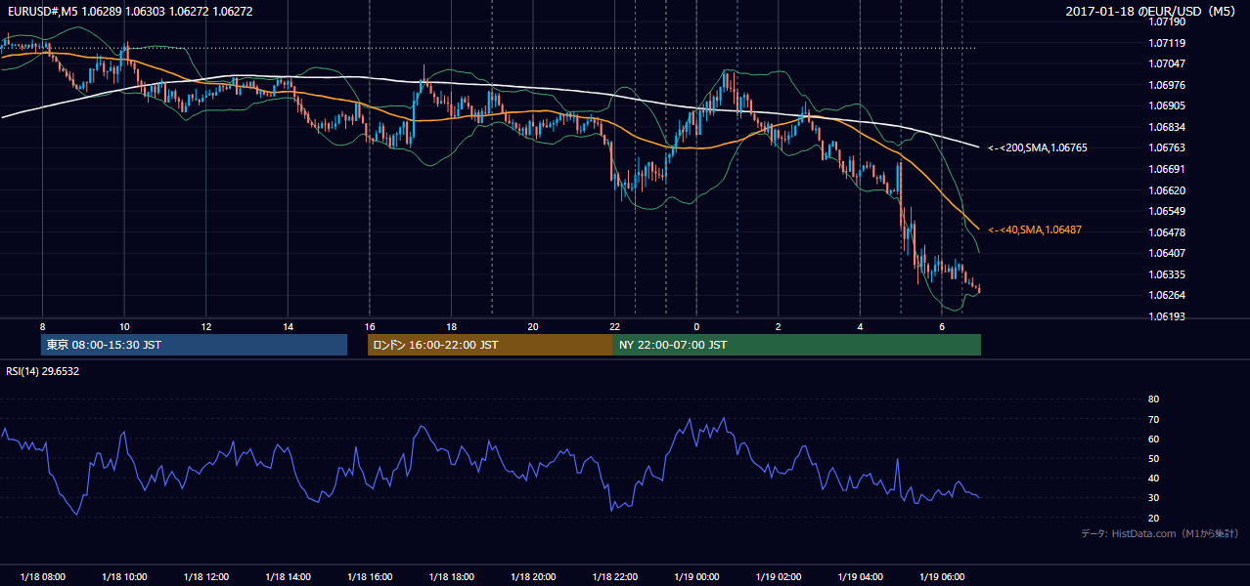1250x586 pixels.
Task: Click price axis value 1.06335
Action: (x=1168, y=274)
